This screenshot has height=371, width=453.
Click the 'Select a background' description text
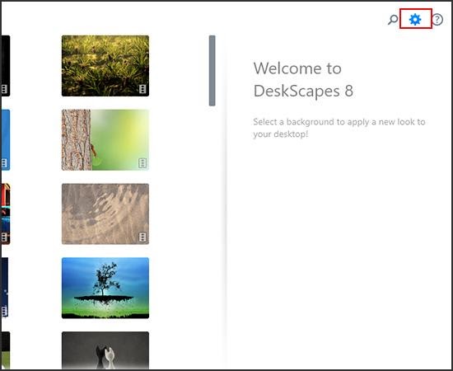(339, 128)
